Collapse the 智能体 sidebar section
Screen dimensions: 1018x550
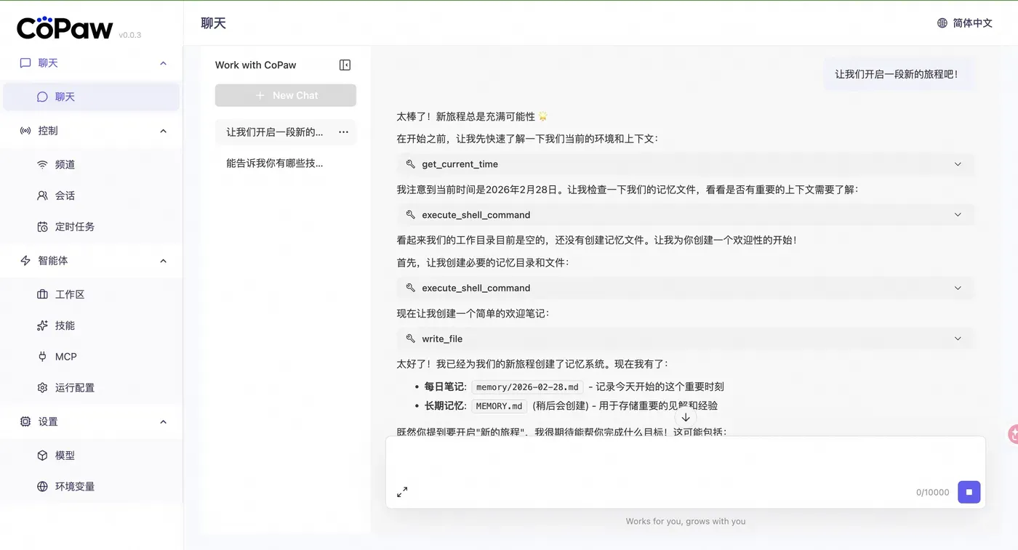[163, 261]
